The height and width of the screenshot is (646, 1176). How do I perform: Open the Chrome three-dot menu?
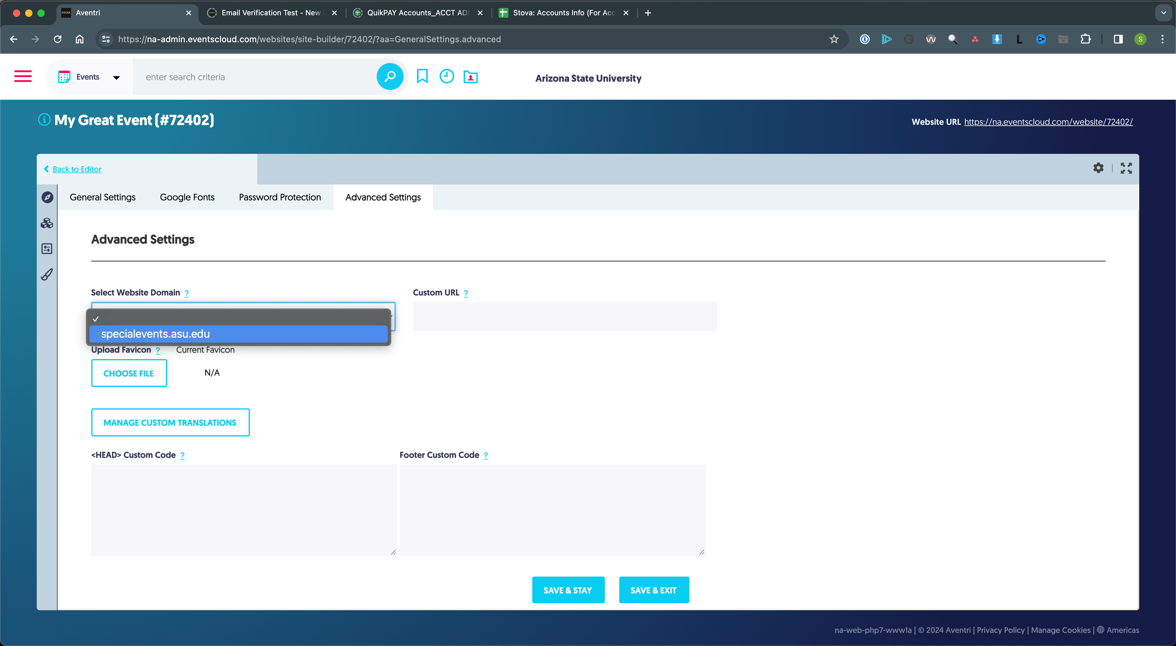click(1162, 39)
